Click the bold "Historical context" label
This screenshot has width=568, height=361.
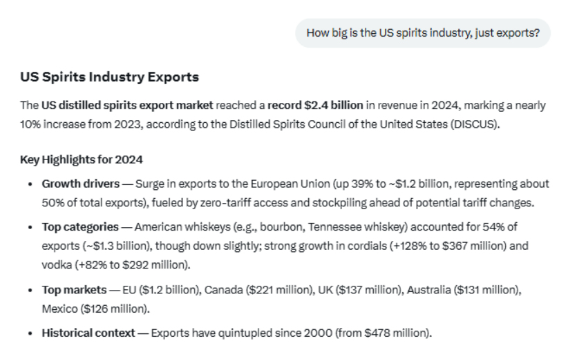tap(88, 333)
